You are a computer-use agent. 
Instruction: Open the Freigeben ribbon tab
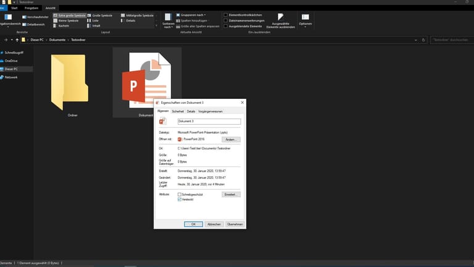pos(31,8)
